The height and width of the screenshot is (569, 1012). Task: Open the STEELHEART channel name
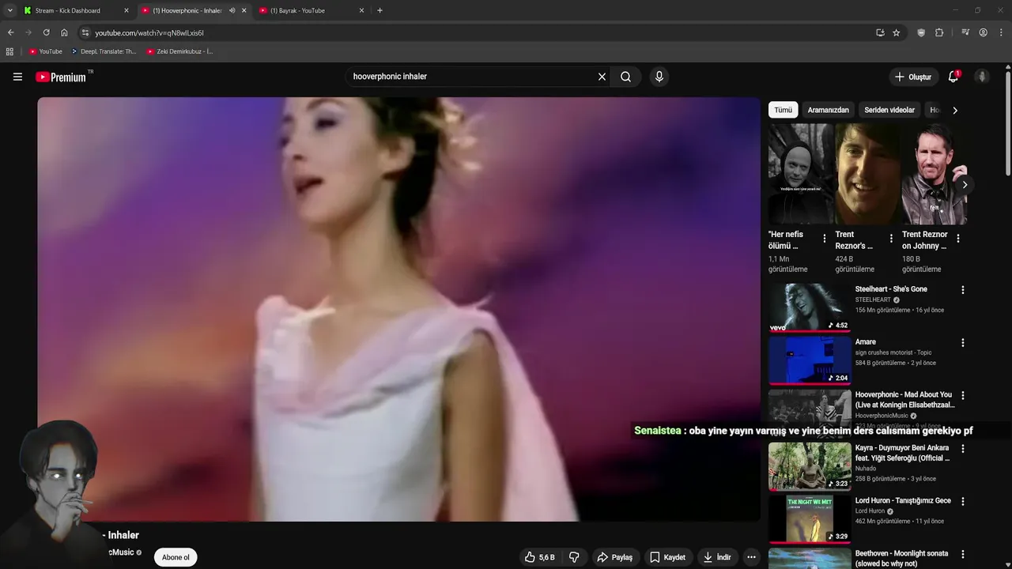872,300
